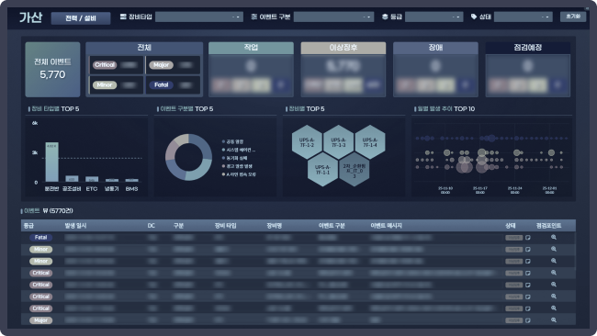Sort by 발생 일시 column header

click(x=75, y=226)
